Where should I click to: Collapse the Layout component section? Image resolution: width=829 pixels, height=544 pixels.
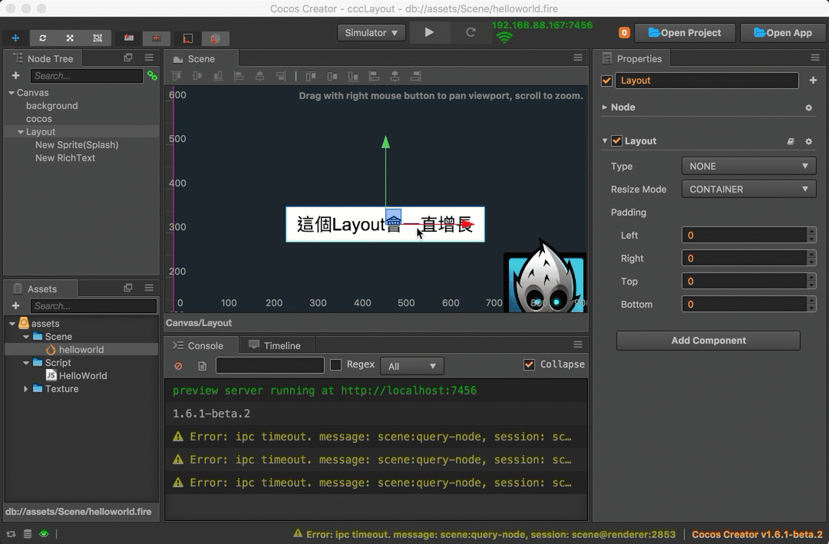(605, 140)
